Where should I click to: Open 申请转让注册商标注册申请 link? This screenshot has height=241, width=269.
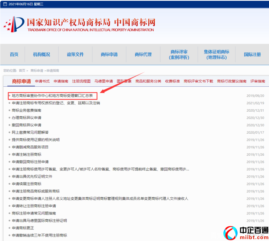[x=34, y=206]
